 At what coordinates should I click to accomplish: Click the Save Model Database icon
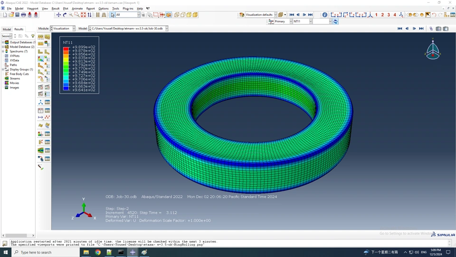tap(17, 15)
